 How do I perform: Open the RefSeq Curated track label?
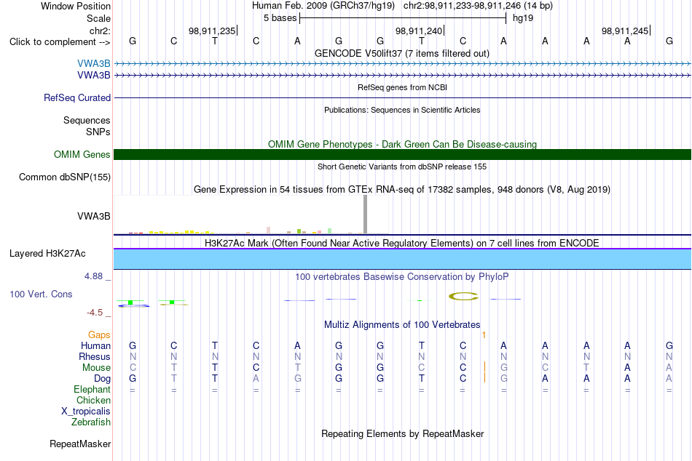[76, 97]
